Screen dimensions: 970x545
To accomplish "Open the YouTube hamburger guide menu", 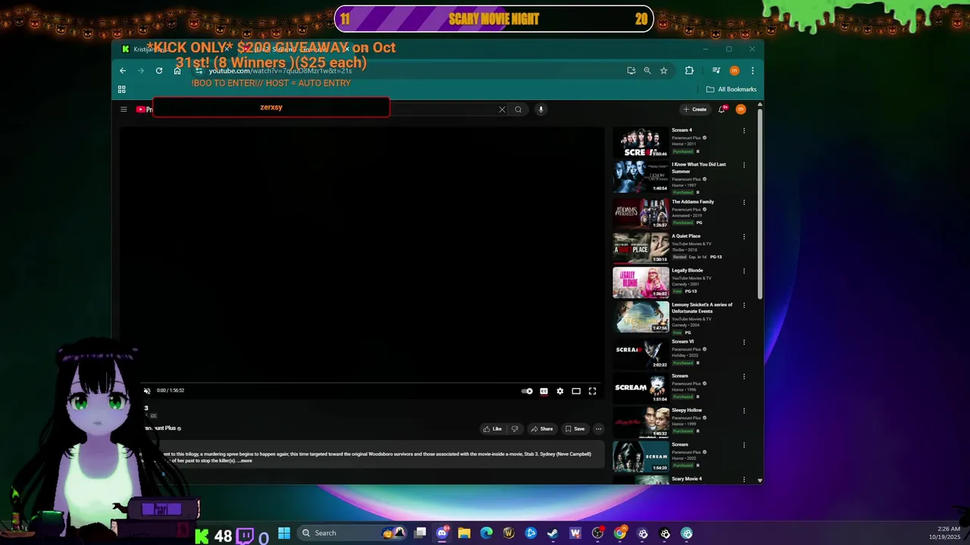I will (x=124, y=109).
